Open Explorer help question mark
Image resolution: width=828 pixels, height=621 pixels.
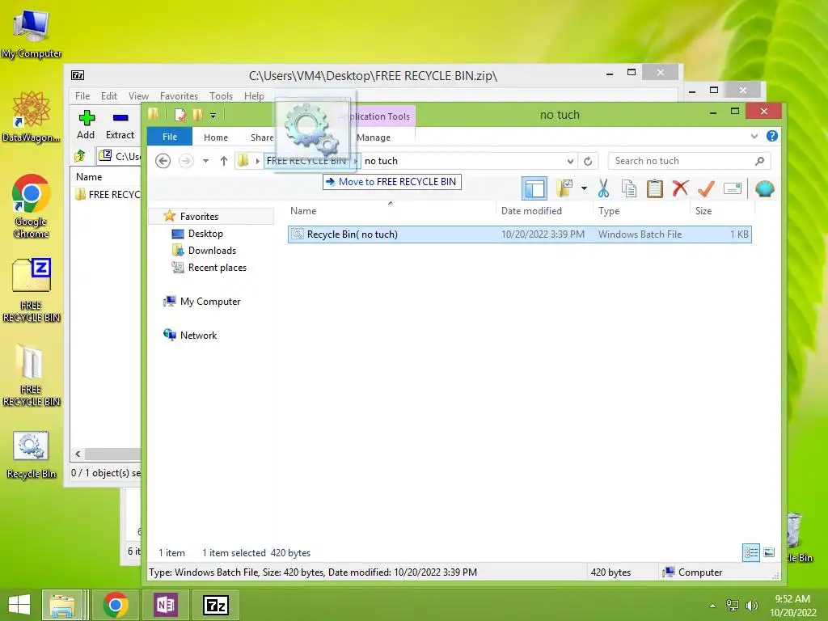(x=771, y=136)
